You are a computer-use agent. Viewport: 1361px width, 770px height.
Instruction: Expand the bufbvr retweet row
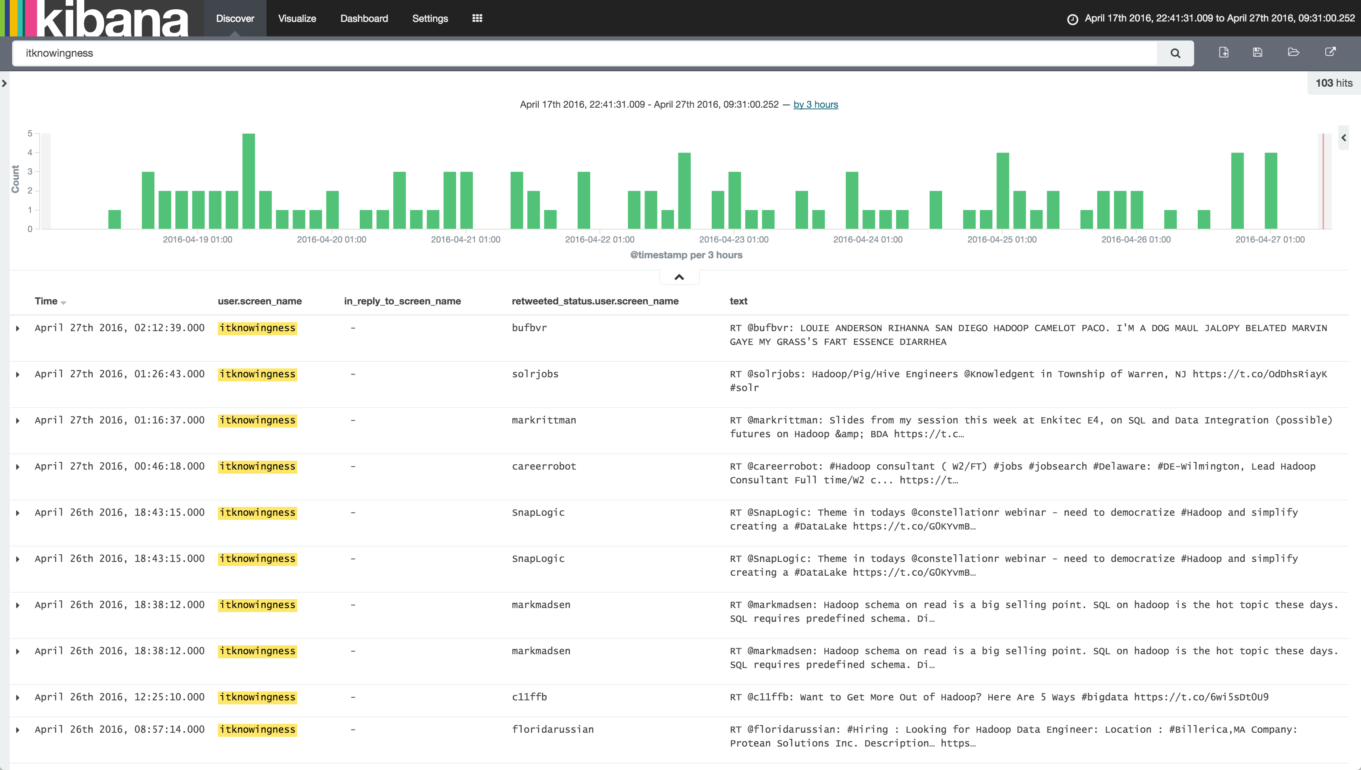pos(18,328)
